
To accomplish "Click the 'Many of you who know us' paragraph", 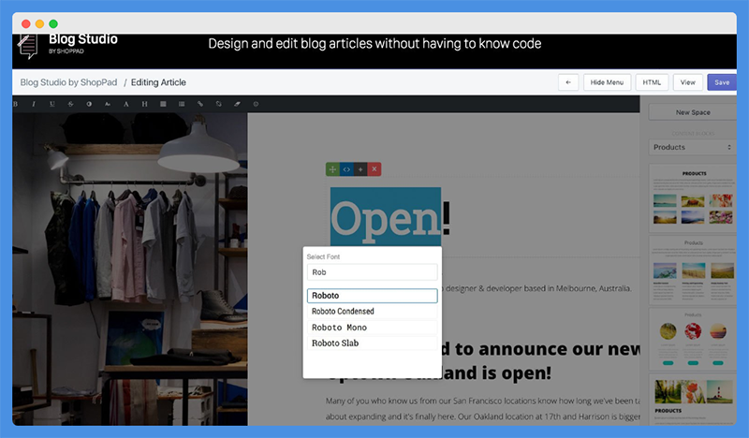I will [x=482, y=408].
